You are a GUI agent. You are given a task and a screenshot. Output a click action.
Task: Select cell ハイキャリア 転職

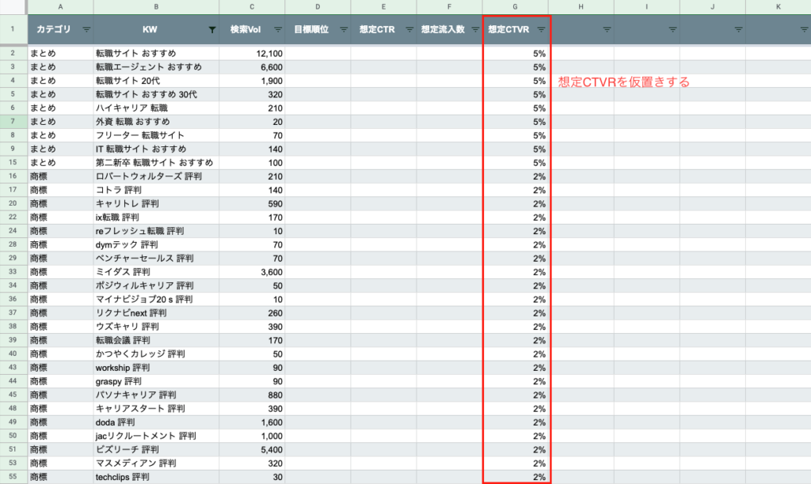coord(156,108)
